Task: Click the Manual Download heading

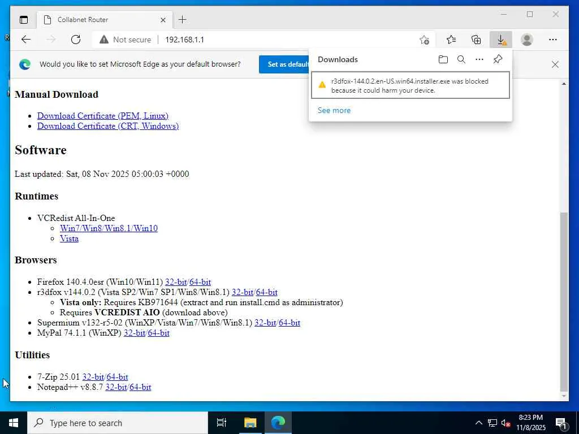Action: 57,94
